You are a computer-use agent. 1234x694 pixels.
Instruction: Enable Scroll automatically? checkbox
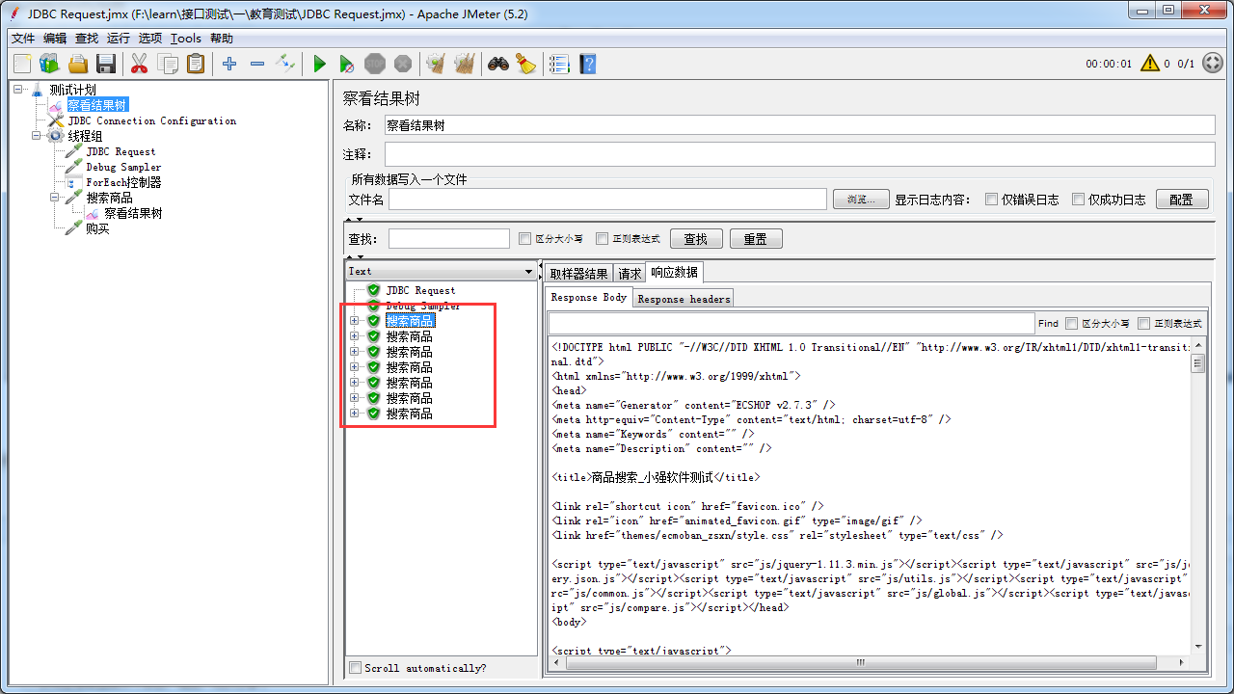356,668
